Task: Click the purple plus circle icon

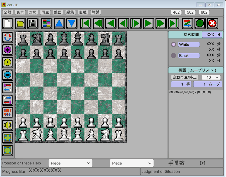Action: click(8, 50)
